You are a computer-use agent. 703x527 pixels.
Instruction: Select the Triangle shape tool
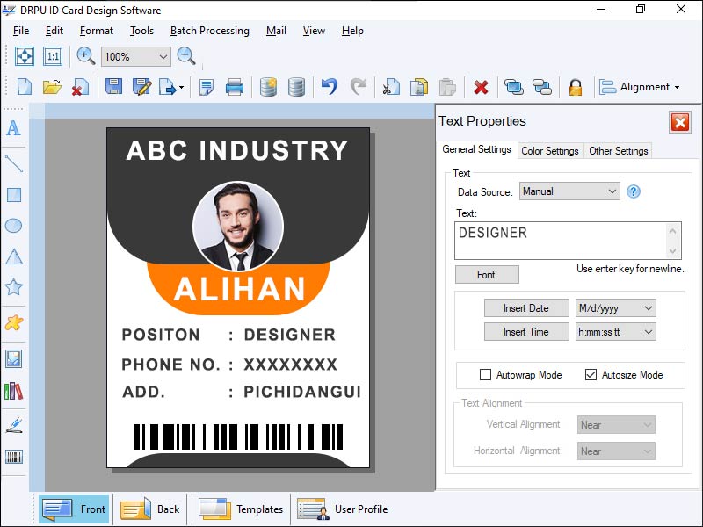14,256
